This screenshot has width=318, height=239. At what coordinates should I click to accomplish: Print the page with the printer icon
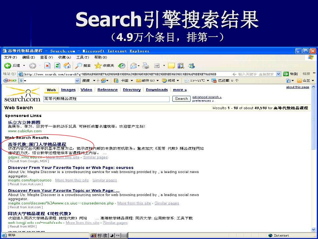[146, 66]
